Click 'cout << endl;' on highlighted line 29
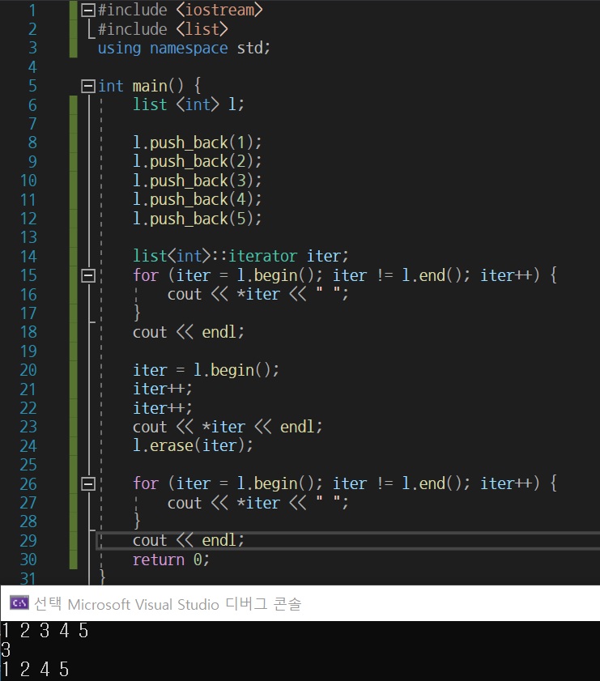 [x=189, y=541]
